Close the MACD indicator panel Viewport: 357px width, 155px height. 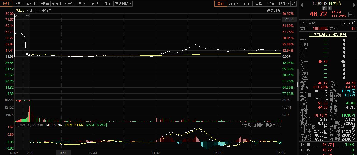click(x=279, y=125)
